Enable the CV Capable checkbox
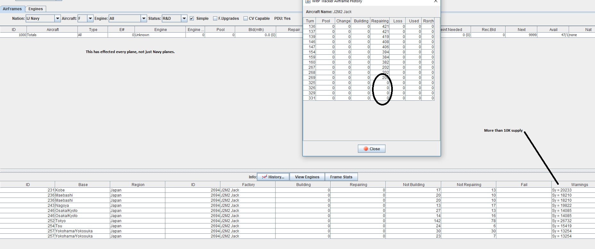 pyautogui.click(x=246, y=19)
